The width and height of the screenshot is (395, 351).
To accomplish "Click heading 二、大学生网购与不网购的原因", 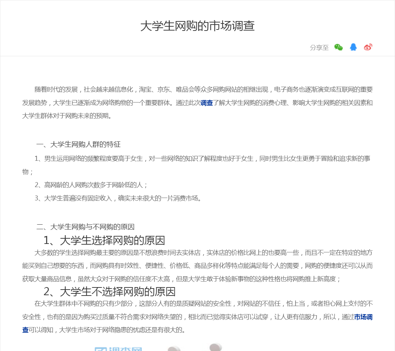I will pyautogui.click(x=85, y=227).
